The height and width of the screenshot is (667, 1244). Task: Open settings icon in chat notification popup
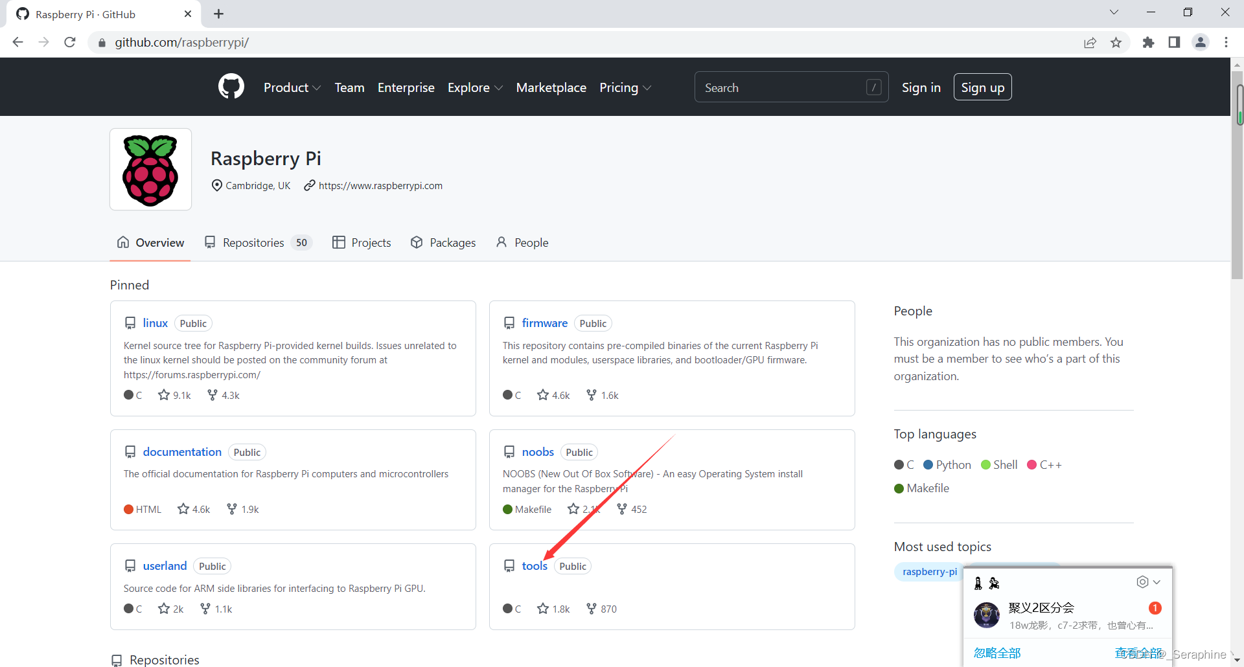pos(1142,582)
